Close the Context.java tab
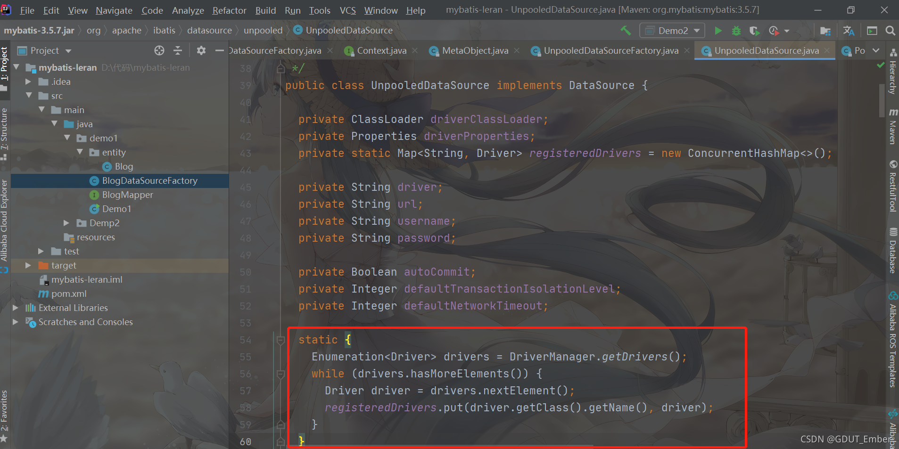The height and width of the screenshot is (449, 899). (414, 50)
